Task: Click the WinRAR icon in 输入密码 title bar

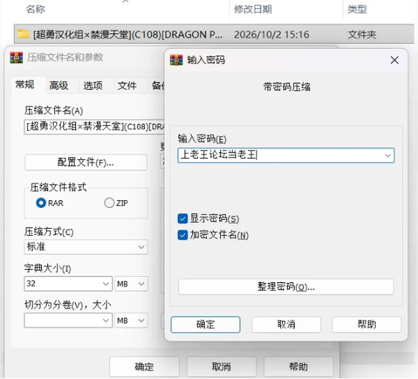Action: tap(176, 60)
